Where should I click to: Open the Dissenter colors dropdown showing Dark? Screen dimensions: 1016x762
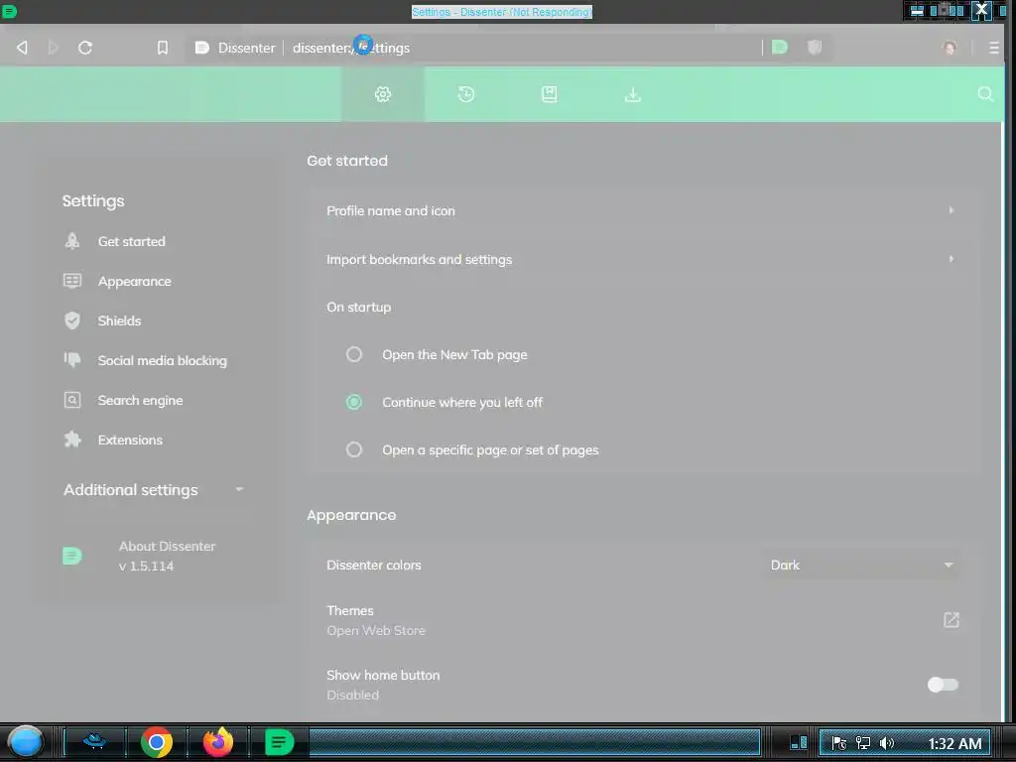862,565
